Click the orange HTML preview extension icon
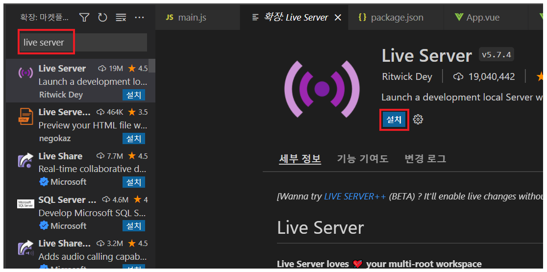547x272 pixels. [x=25, y=117]
